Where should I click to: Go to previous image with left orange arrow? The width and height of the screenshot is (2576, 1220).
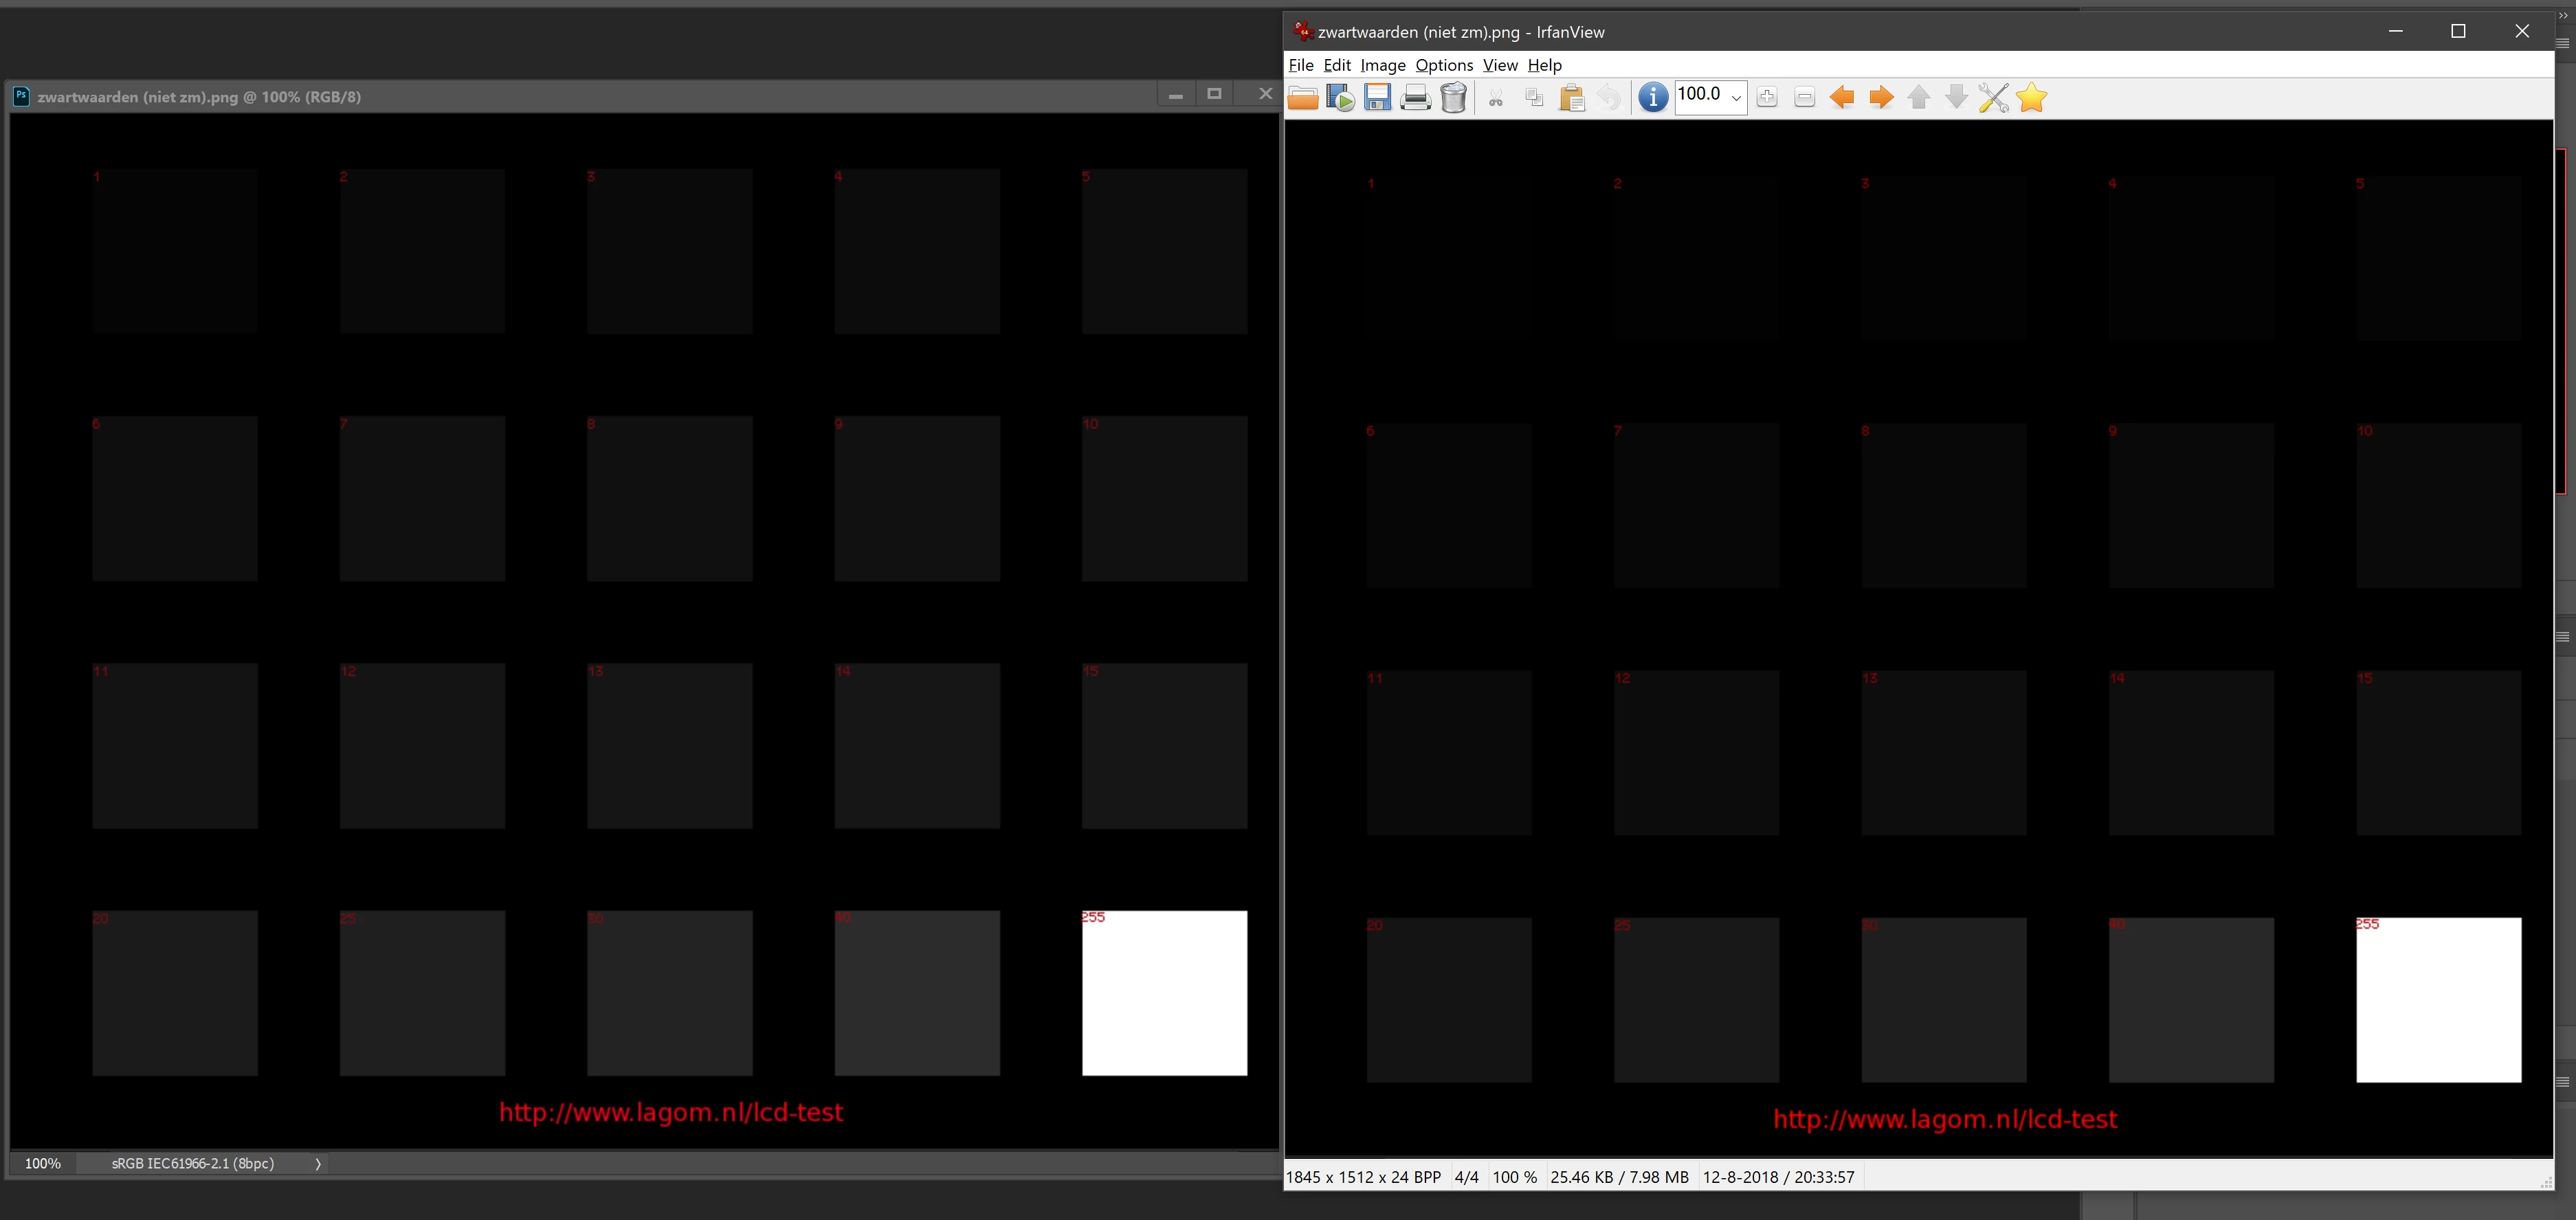click(1842, 98)
